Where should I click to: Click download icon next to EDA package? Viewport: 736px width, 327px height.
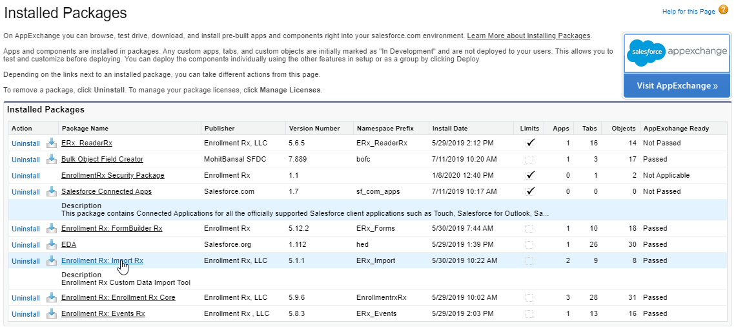click(x=52, y=244)
